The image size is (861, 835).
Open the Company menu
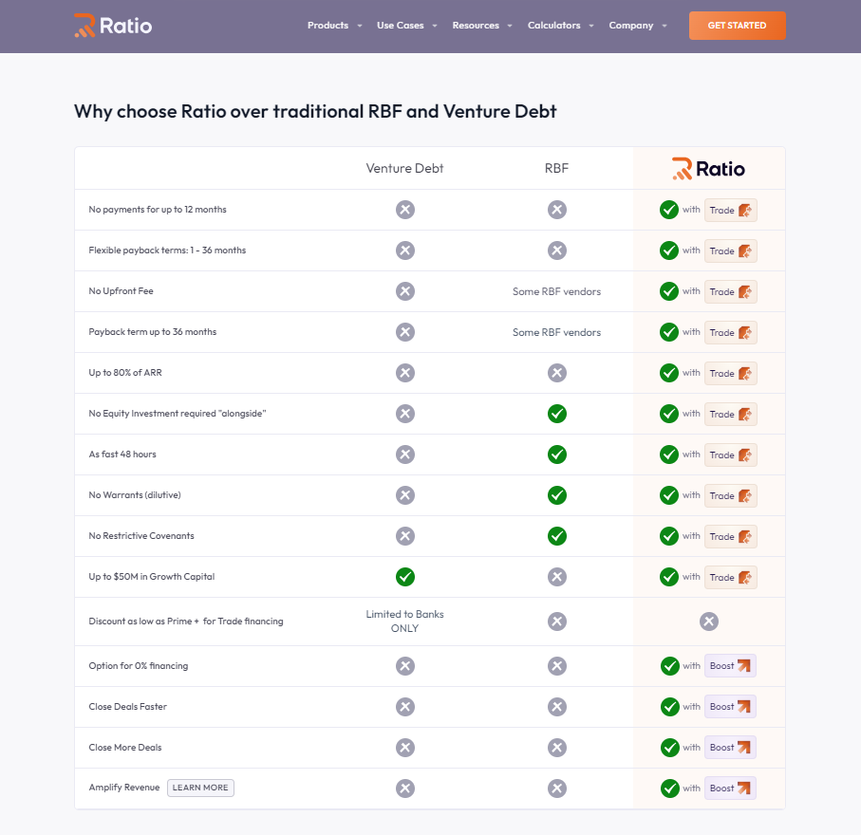click(x=631, y=26)
